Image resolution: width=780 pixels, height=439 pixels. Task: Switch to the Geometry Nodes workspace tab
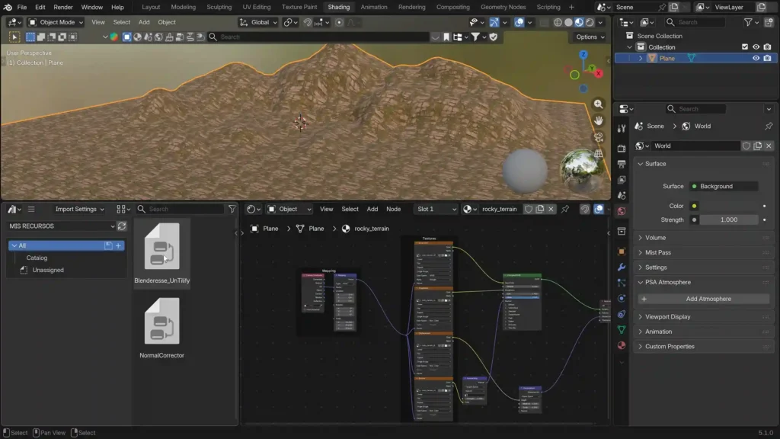click(503, 7)
